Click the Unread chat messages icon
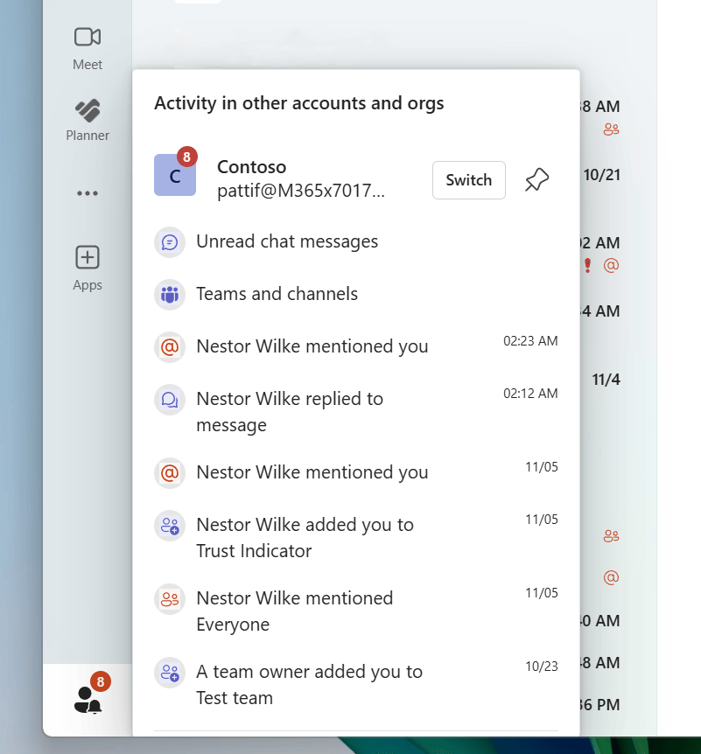Viewport: 701px width, 754px height. pyautogui.click(x=169, y=241)
